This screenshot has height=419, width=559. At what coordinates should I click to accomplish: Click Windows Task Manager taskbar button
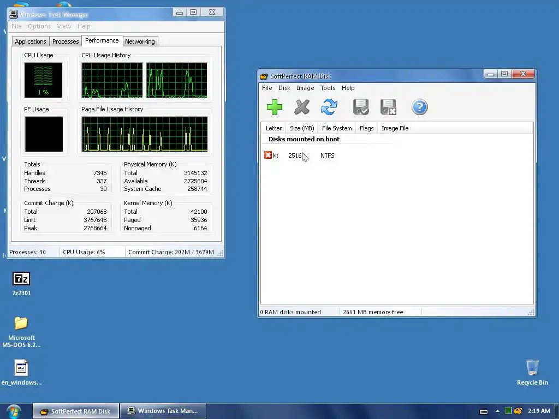point(163,411)
